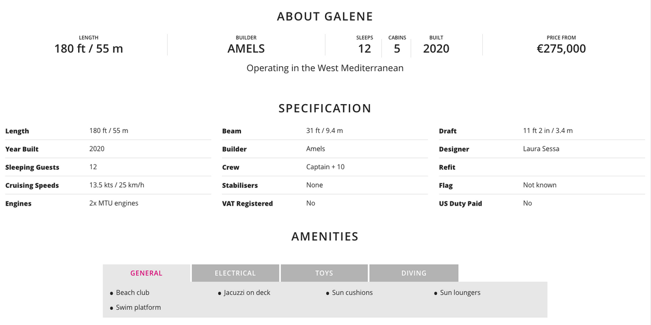
Task: Click the AMELS builder name in summary
Action: coord(246,48)
